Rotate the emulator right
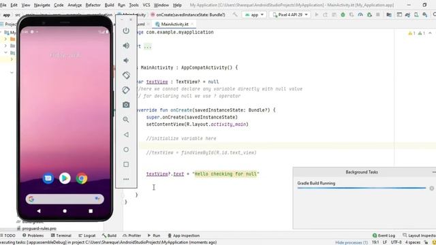 click(x=126, y=90)
